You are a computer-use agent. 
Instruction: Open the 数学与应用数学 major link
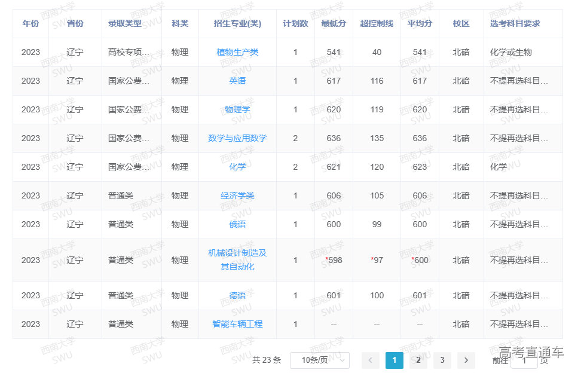237,139
